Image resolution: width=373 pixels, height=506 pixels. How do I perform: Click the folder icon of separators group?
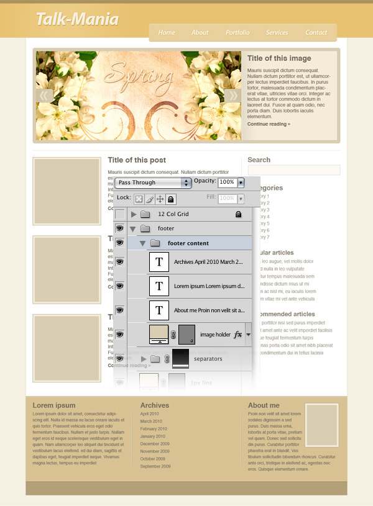tap(155, 359)
